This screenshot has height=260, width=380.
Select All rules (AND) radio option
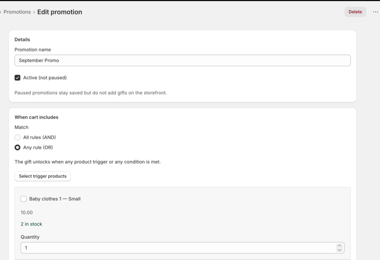17,137
